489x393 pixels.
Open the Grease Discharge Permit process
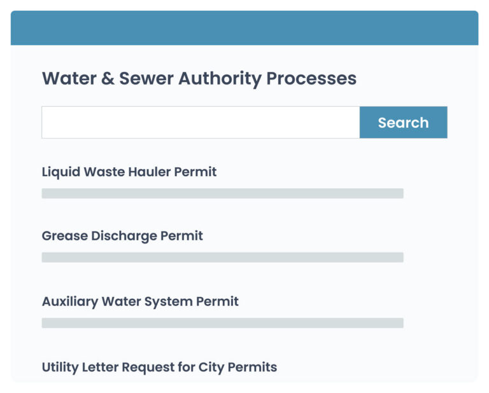pyautogui.click(x=122, y=236)
